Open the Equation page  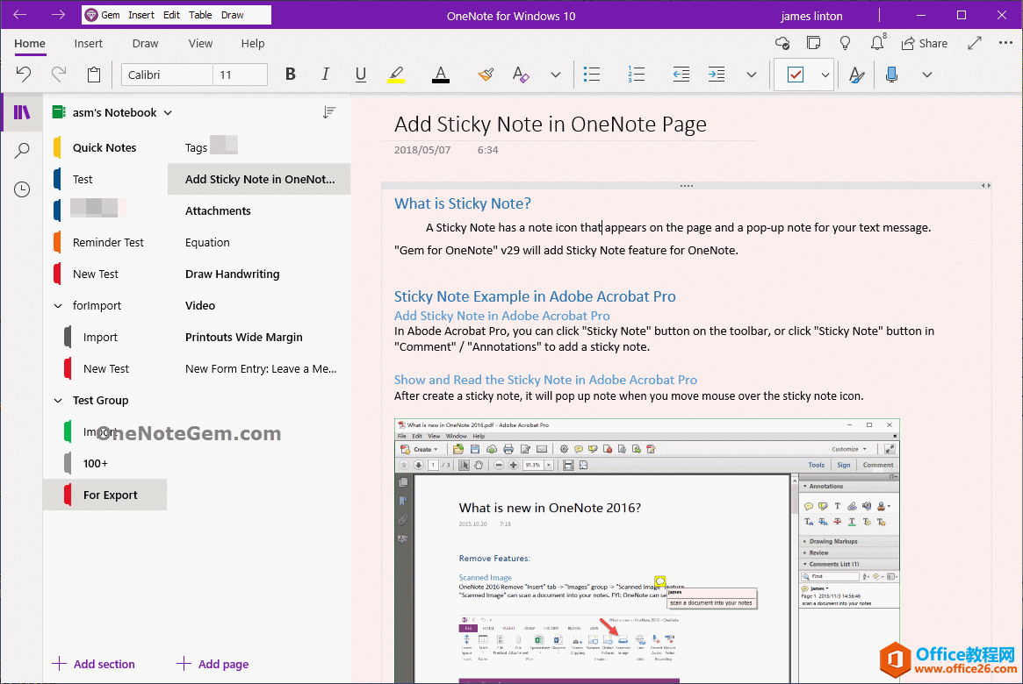(x=259, y=242)
